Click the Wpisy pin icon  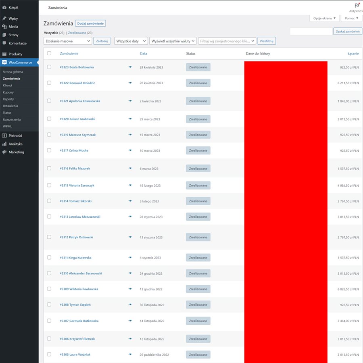4,19
